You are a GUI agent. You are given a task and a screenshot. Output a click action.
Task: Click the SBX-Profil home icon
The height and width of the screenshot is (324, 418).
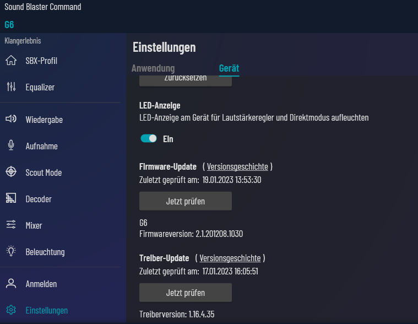pyautogui.click(x=11, y=60)
